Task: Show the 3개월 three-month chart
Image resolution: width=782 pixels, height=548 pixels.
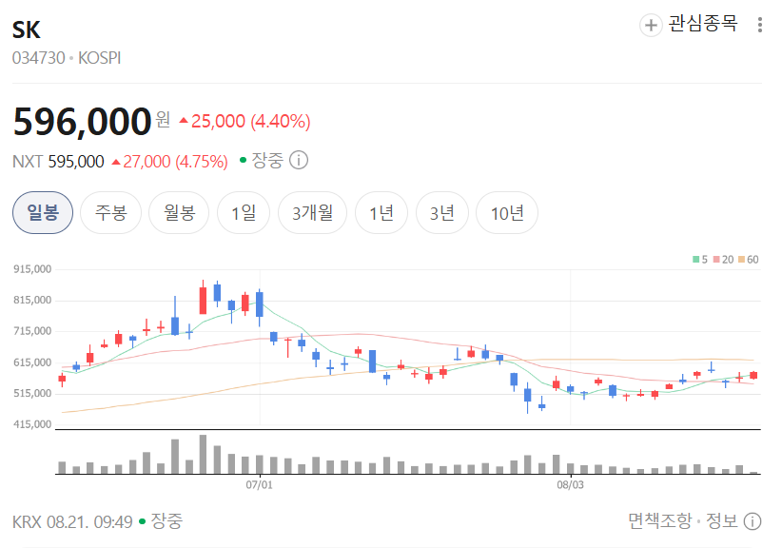Action: (x=312, y=213)
